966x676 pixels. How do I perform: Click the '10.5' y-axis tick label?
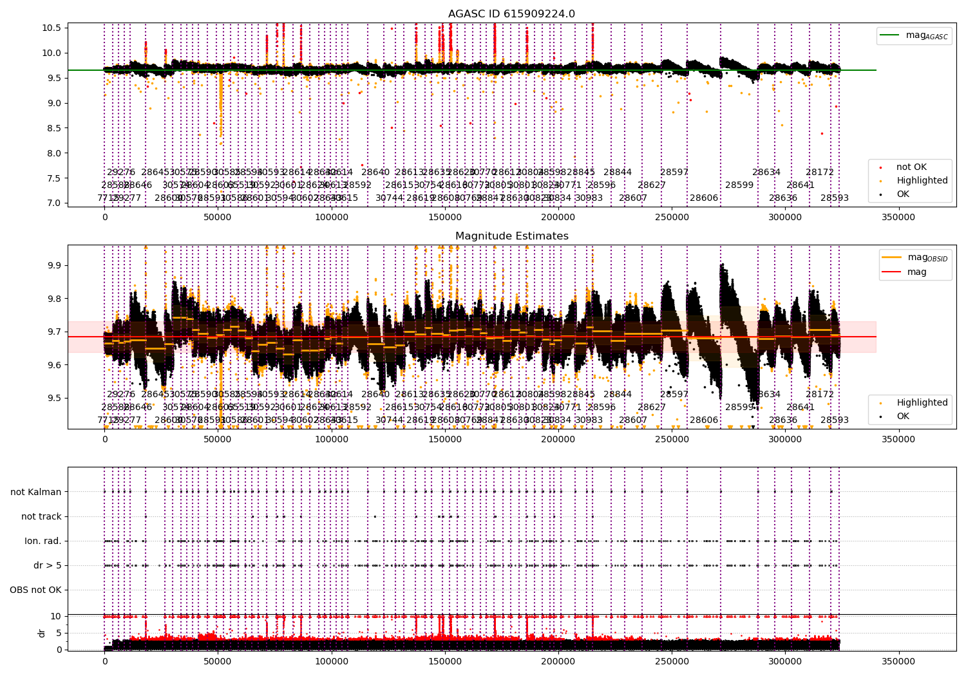pyautogui.click(x=52, y=28)
